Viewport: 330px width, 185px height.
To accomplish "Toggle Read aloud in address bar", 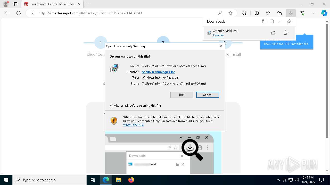I will pyautogui.click(x=220, y=13).
